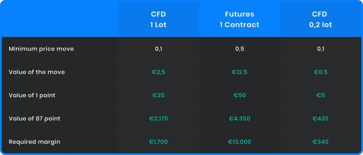Click the €340 margin value
Screen dimensions: 363x155
click(x=321, y=142)
